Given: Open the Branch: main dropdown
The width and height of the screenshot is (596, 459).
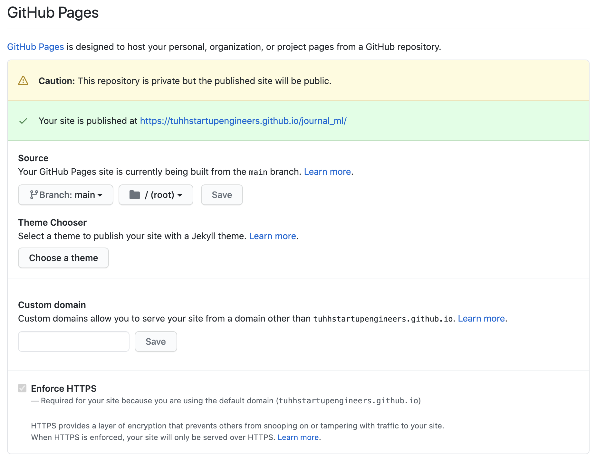Looking at the screenshot, I should [x=66, y=195].
